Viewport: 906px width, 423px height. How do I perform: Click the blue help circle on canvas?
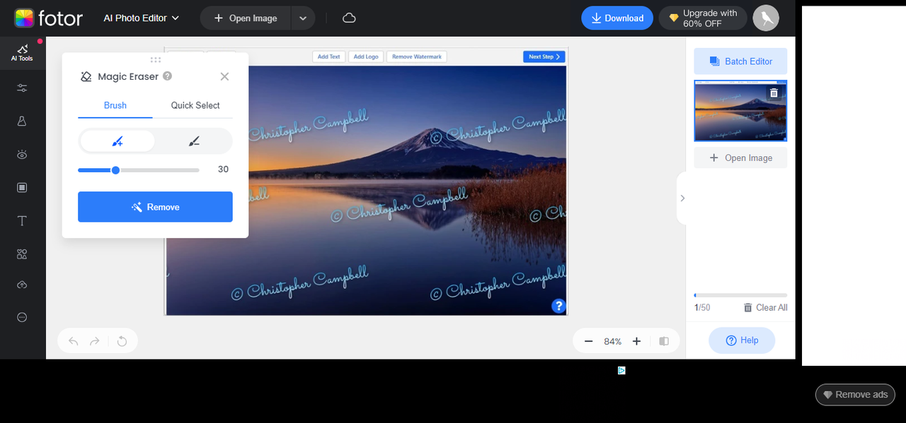(x=558, y=306)
